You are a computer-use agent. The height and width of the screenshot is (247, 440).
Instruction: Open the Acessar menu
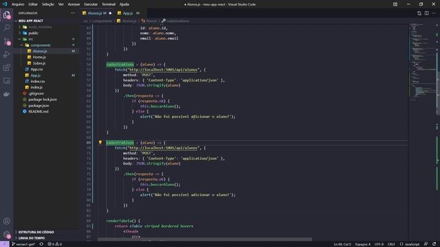(x=74, y=4)
